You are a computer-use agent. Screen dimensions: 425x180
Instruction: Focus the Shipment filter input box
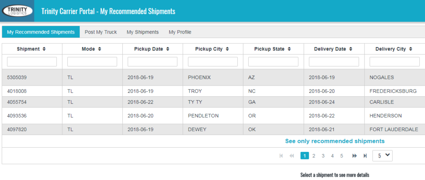(32, 62)
